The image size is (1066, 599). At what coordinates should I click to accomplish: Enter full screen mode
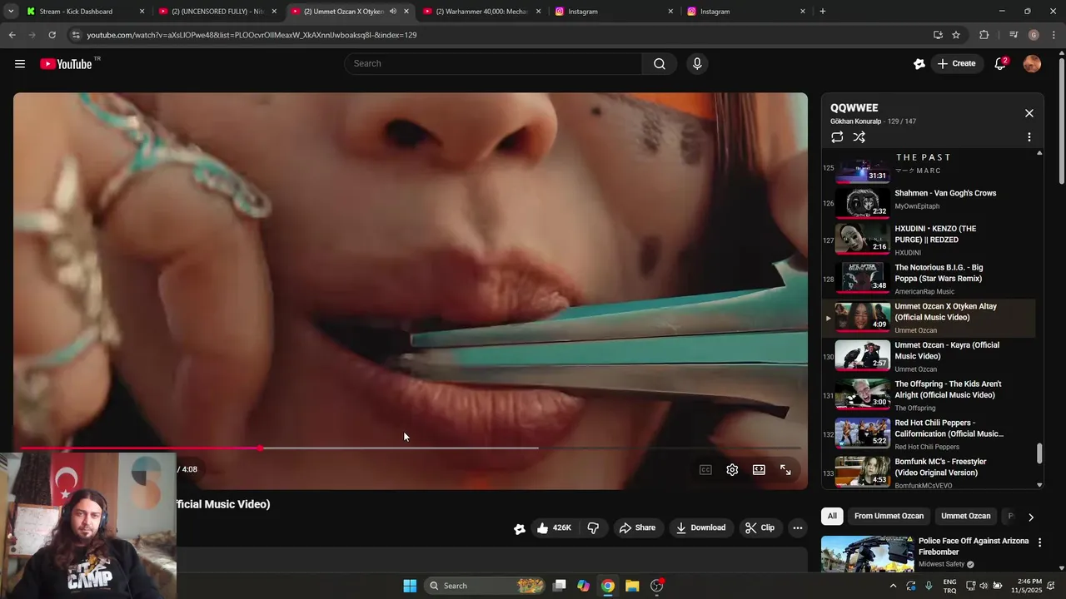785,470
